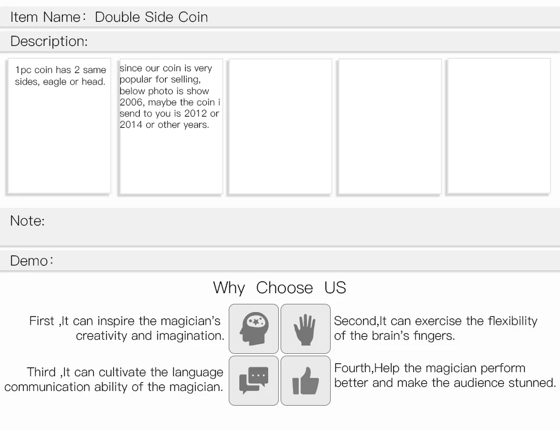The image size is (560, 431).
Task: Click the 'Why Choose US' heading
Action: [279, 287]
